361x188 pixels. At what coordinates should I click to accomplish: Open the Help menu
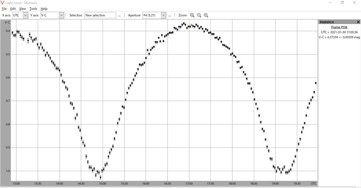44,9
